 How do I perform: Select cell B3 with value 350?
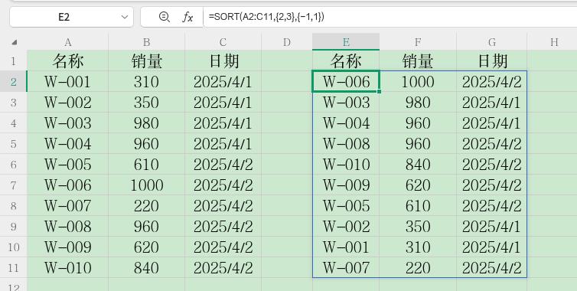(x=146, y=102)
